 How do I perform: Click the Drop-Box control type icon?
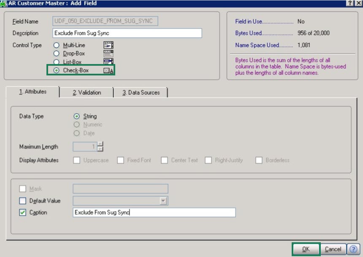pyautogui.click(x=108, y=54)
